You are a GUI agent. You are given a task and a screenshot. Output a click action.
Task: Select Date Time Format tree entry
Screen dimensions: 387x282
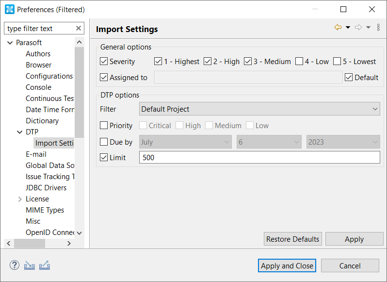[x=50, y=109]
